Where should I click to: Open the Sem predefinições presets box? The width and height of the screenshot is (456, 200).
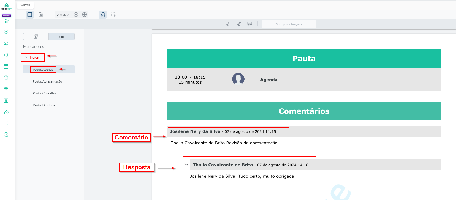coord(289,24)
